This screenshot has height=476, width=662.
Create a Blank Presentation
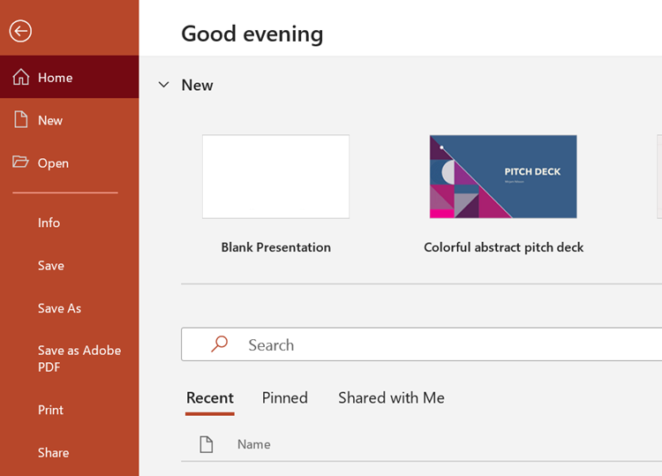tap(275, 177)
